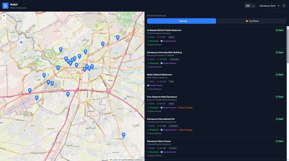Click the Gender Neutral tag on Damascus Opera House
This screenshot has height=161, width=289.
click(x=168, y=152)
